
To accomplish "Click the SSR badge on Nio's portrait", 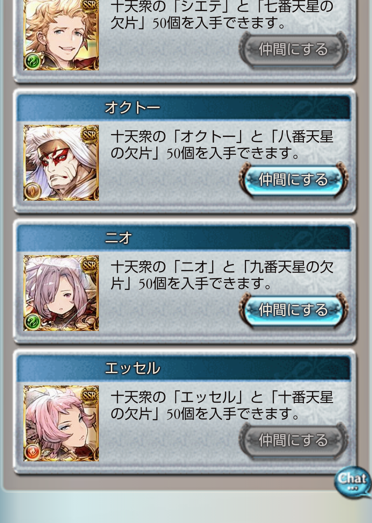I will (x=90, y=264).
